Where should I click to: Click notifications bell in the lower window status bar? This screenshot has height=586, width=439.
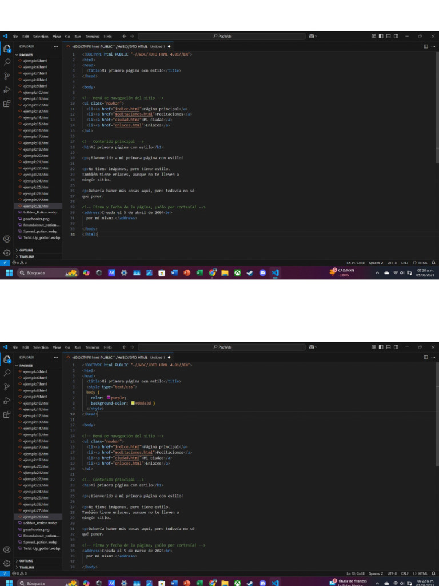tap(433, 573)
